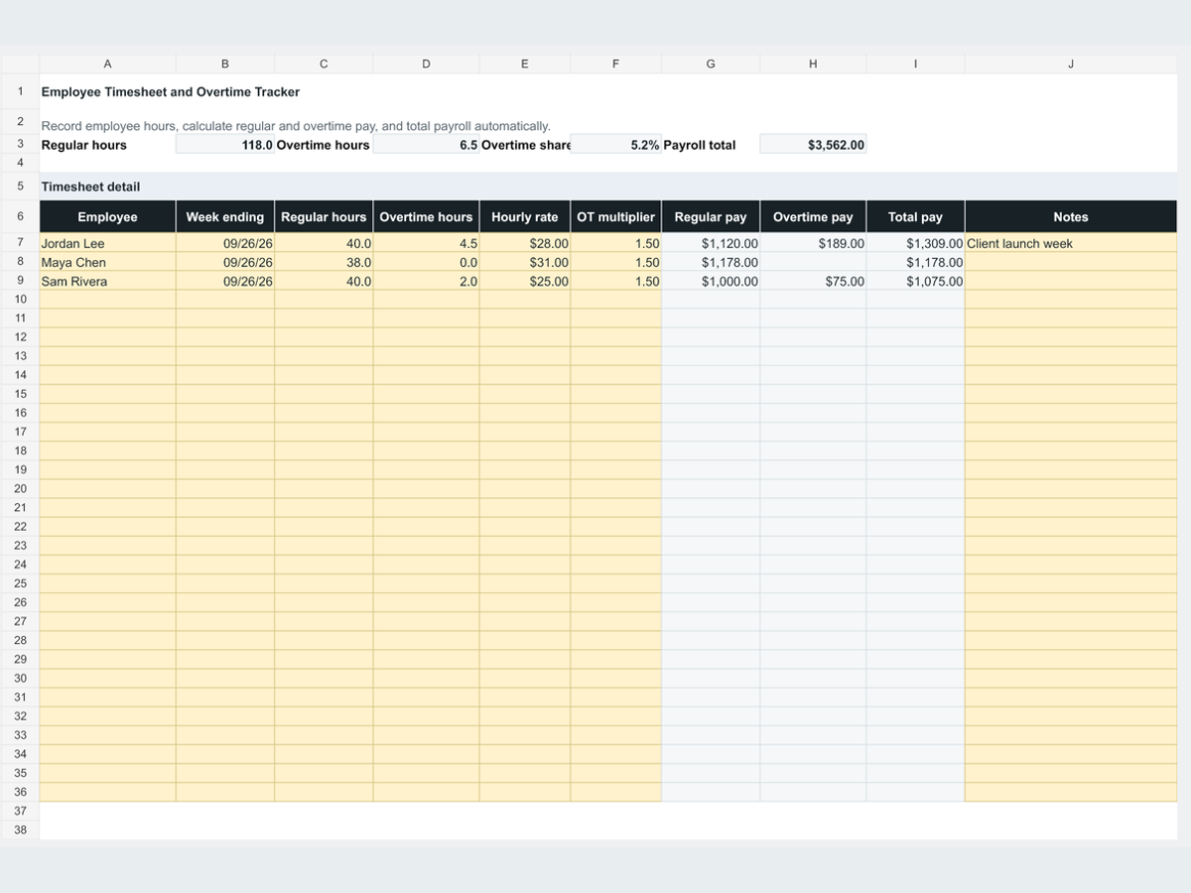Select the 'Hourly rate' header cell
The image size is (1191, 893).
point(525,217)
